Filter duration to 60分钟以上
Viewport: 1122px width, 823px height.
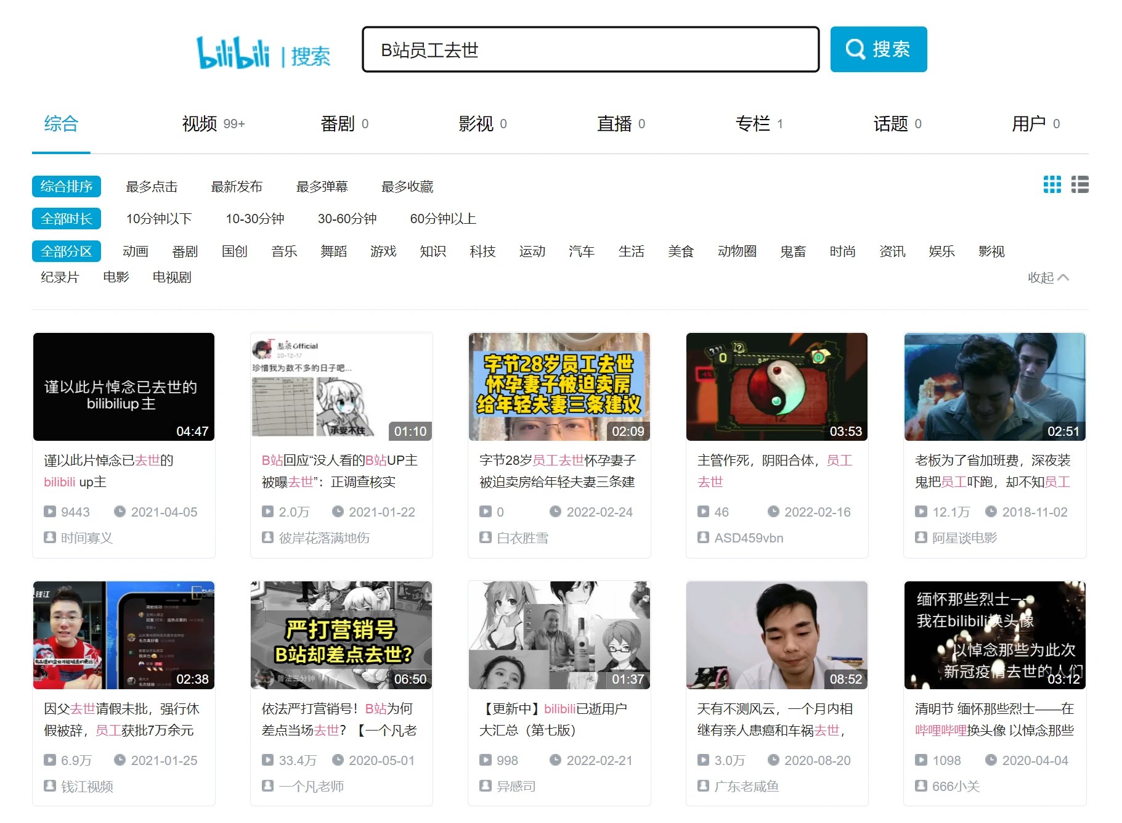(x=443, y=218)
